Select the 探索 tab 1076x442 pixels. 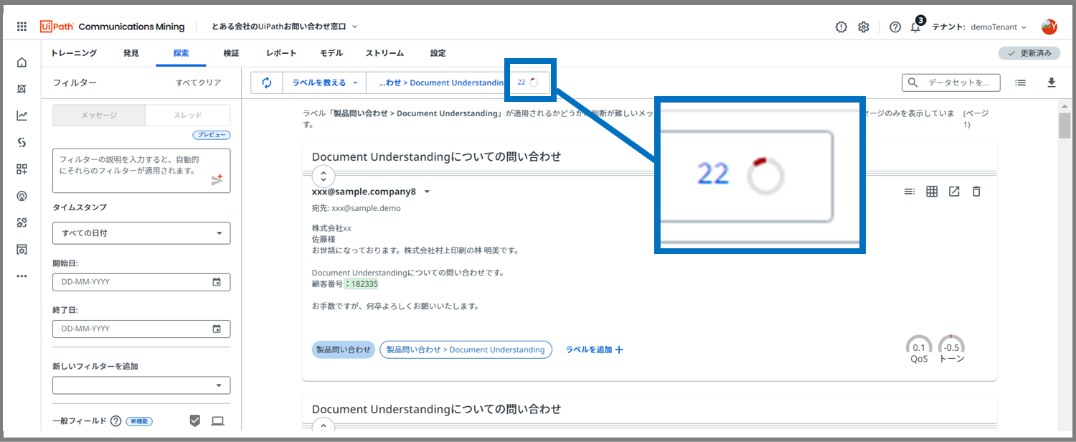tap(181, 53)
